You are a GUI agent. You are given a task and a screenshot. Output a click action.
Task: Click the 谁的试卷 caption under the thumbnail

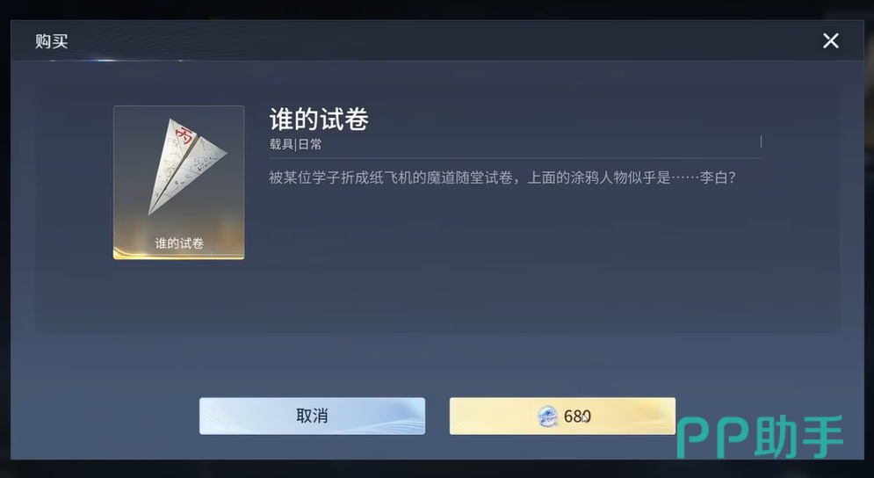coord(179,243)
